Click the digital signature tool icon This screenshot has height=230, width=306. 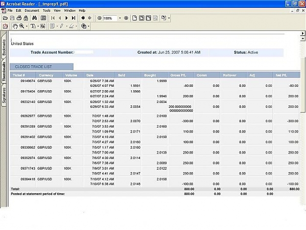coord(84,26)
